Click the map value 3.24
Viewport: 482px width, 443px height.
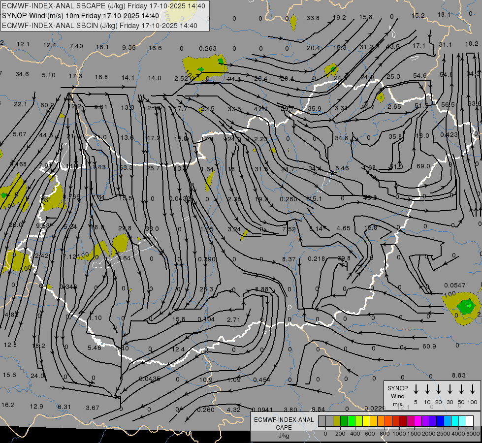point(234,229)
